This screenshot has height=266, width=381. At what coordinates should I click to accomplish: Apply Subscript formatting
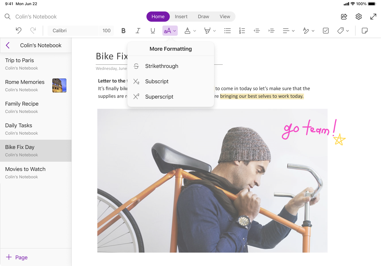[x=157, y=81]
